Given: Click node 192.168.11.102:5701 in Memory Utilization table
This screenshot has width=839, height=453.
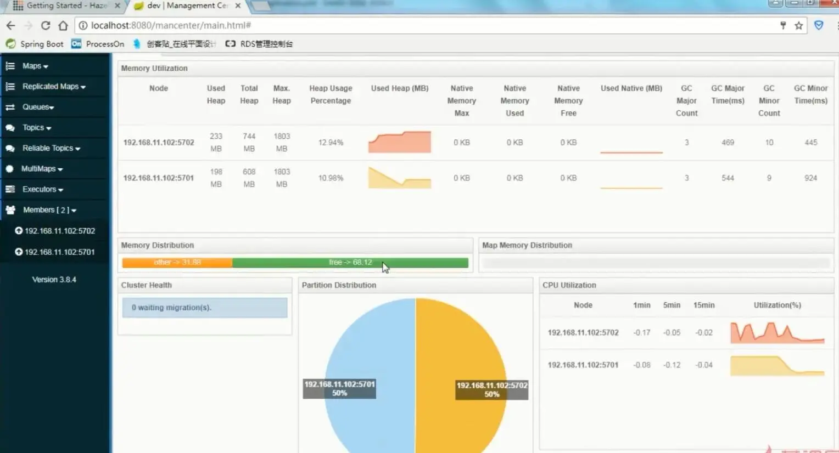Looking at the screenshot, I should (x=159, y=178).
